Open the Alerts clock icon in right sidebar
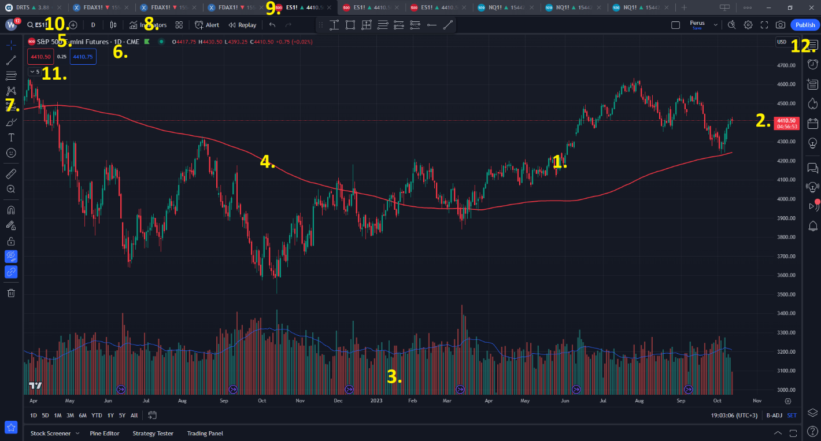This screenshot has width=821, height=441. 812,64
